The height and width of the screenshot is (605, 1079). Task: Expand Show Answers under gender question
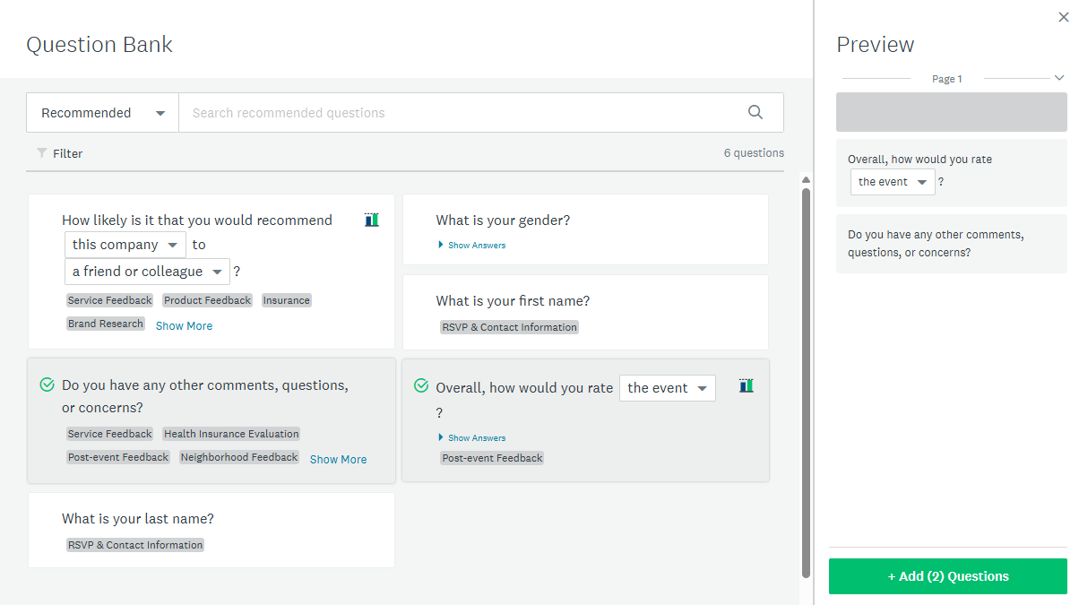pyautogui.click(x=471, y=245)
